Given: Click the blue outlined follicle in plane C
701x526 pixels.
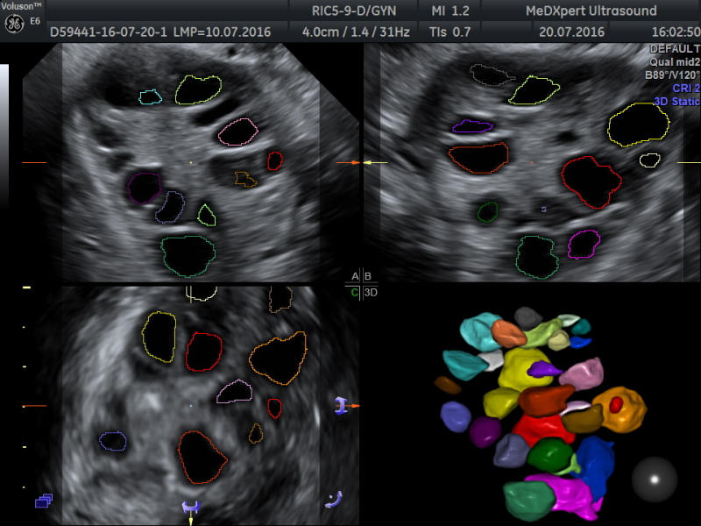Looking at the screenshot, I should [x=113, y=441].
